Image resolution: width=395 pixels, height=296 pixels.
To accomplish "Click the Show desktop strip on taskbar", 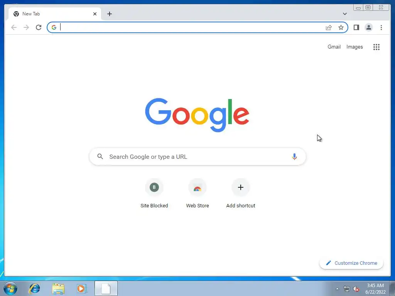I will 392,289.
